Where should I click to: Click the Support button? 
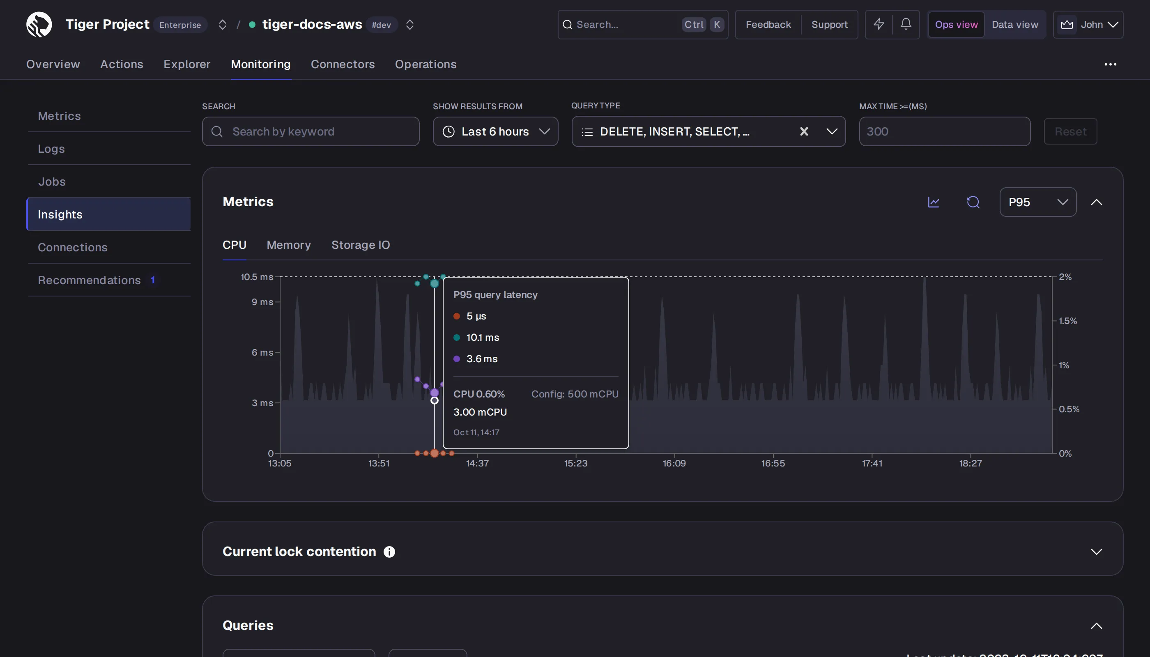(x=829, y=24)
